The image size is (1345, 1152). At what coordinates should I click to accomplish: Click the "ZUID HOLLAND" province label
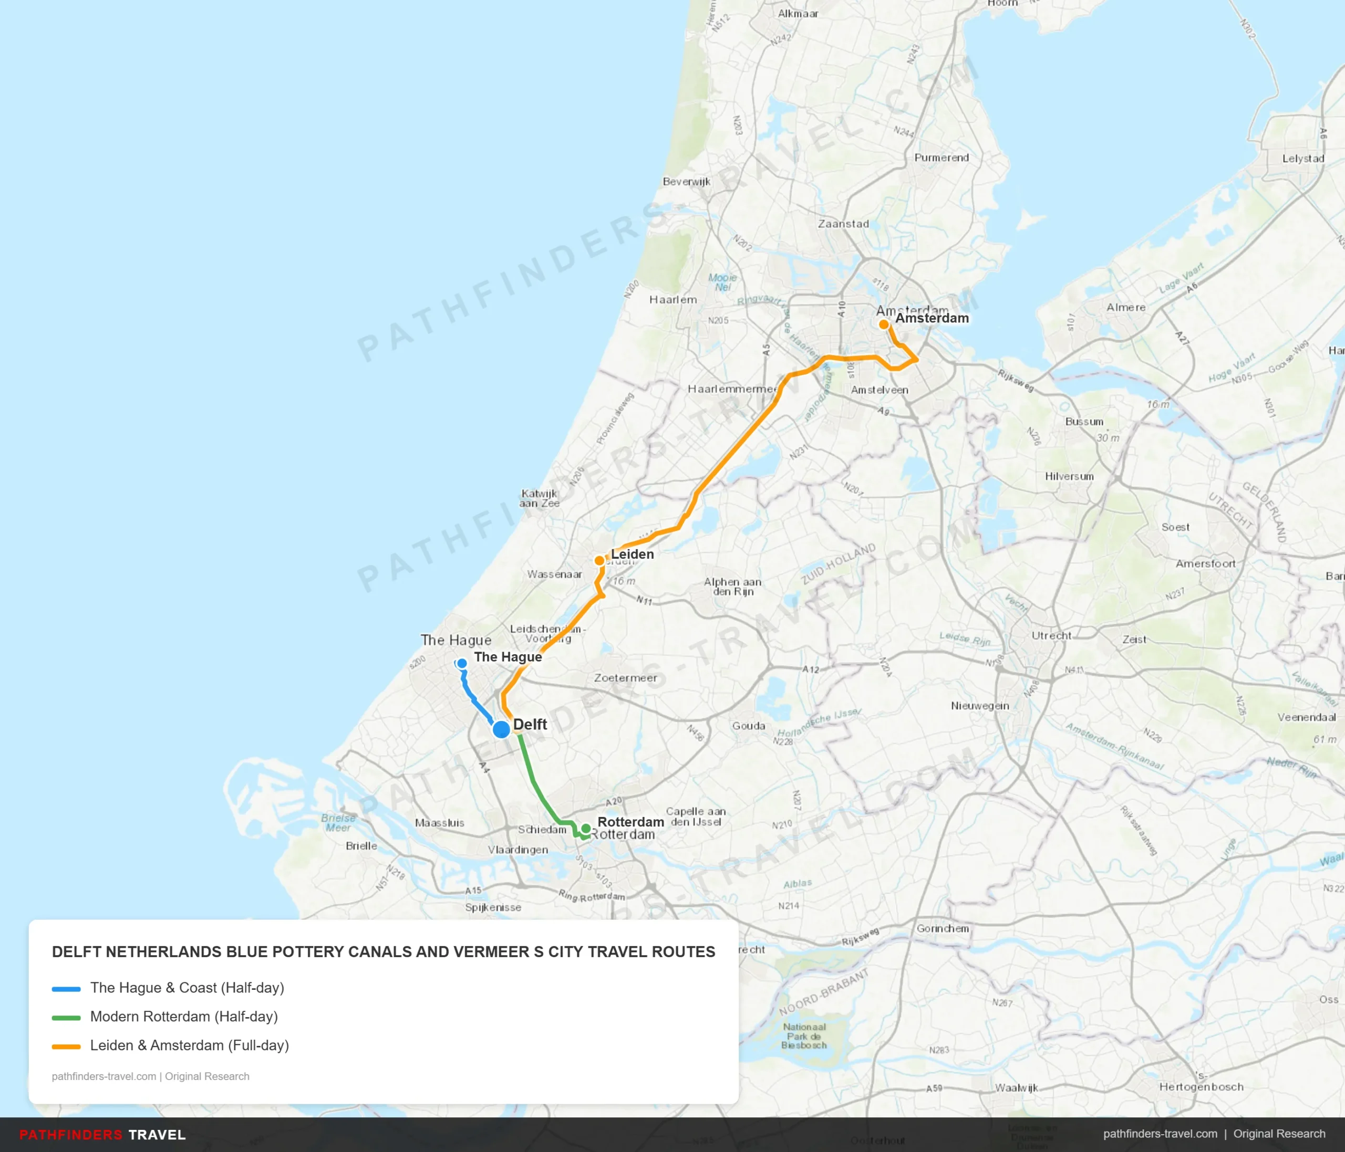coord(838,564)
